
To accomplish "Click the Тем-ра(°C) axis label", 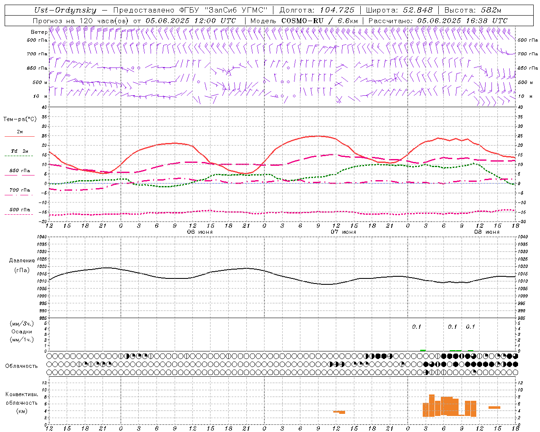I will [20, 119].
